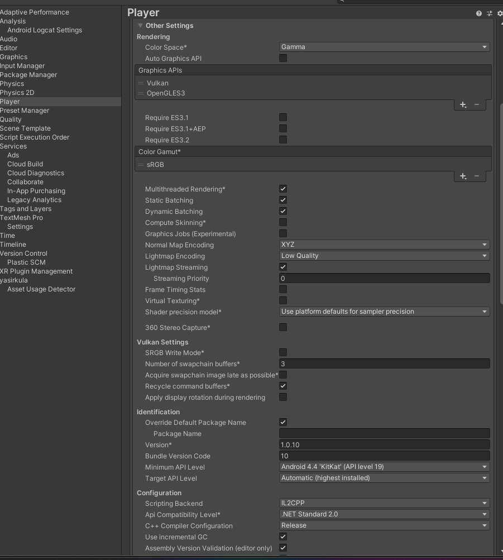503x560 pixels.
Task: Click the Vulkan drag handle icon
Action: click(x=141, y=83)
